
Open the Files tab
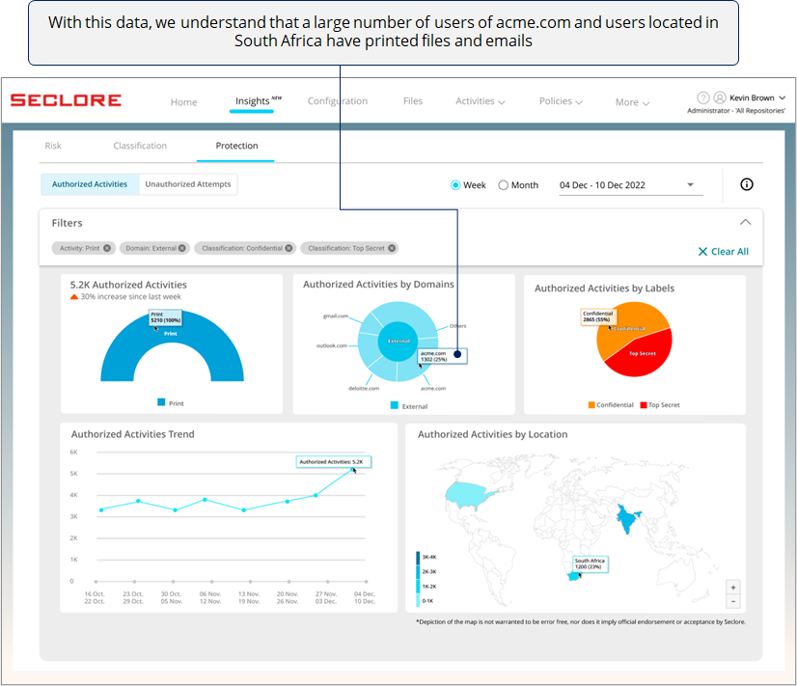pos(413,101)
